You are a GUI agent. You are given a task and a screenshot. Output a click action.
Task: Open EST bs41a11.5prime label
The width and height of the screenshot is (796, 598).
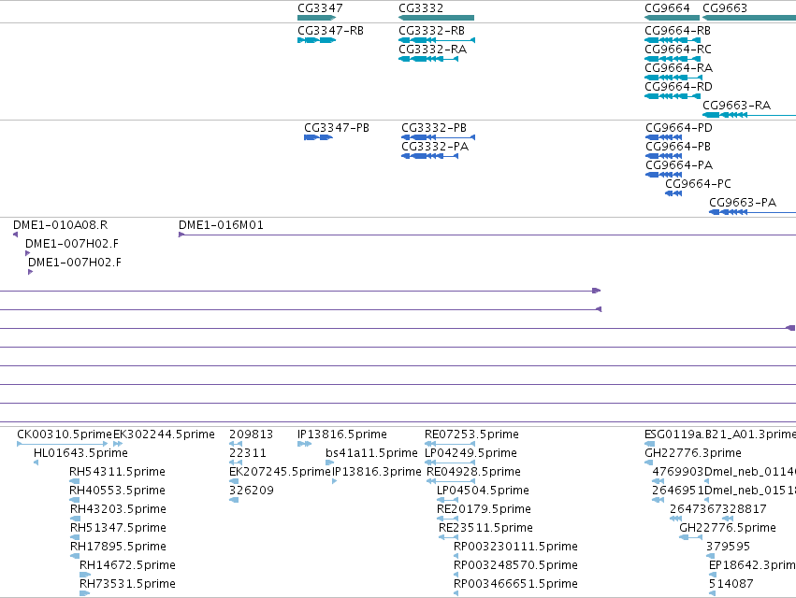tap(371, 453)
